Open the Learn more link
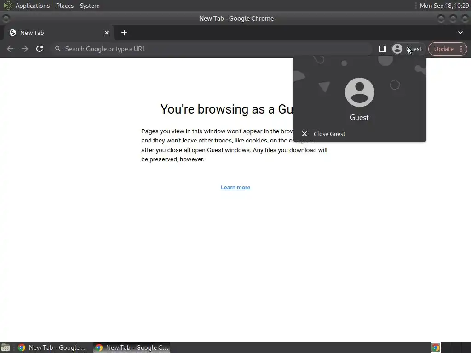Viewport: 471px width, 353px height. pos(235,188)
